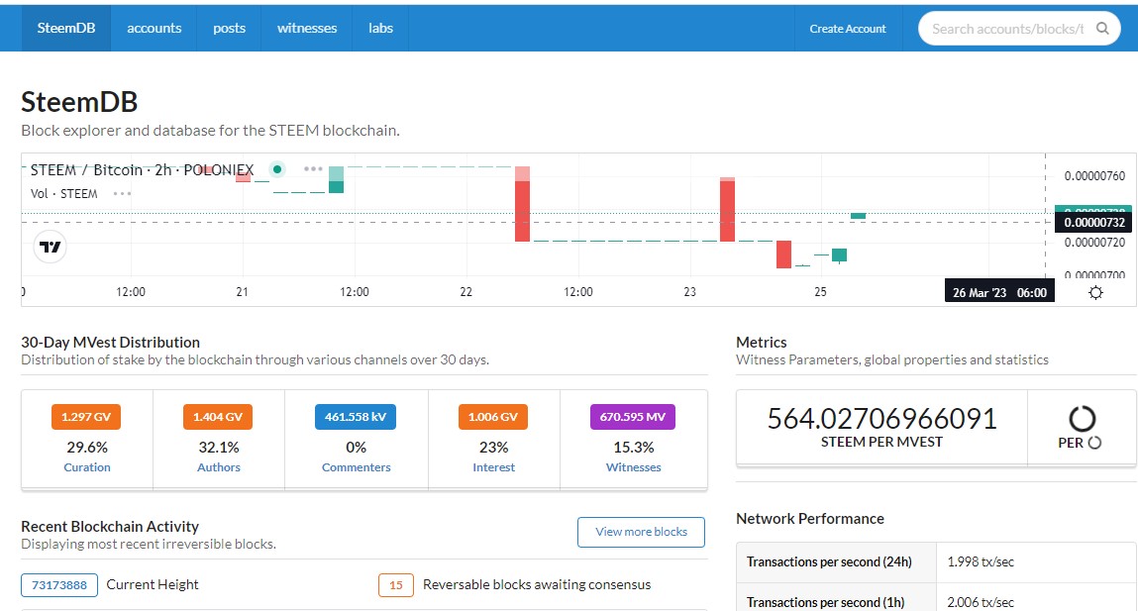Screen dimensions: 1138x611
Task: Click the 670.595 MV purple badge
Action: tap(633, 417)
